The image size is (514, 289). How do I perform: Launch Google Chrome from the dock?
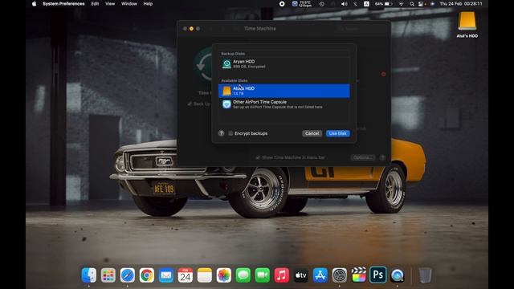[x=146, y=275]
